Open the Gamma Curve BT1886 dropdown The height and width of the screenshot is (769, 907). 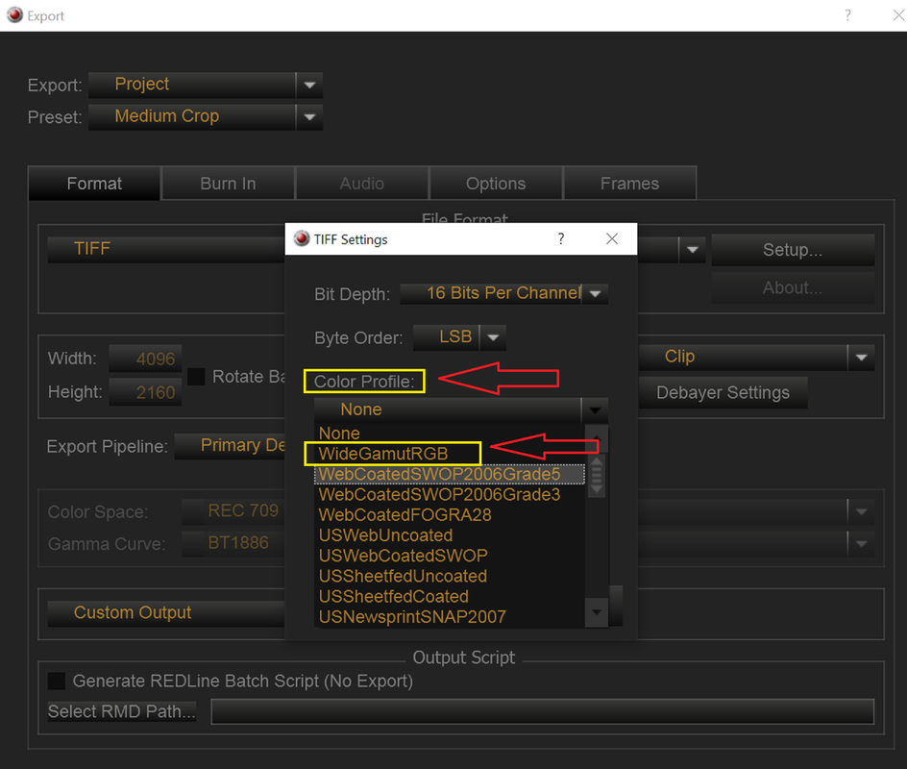click(x=233, y=543)
